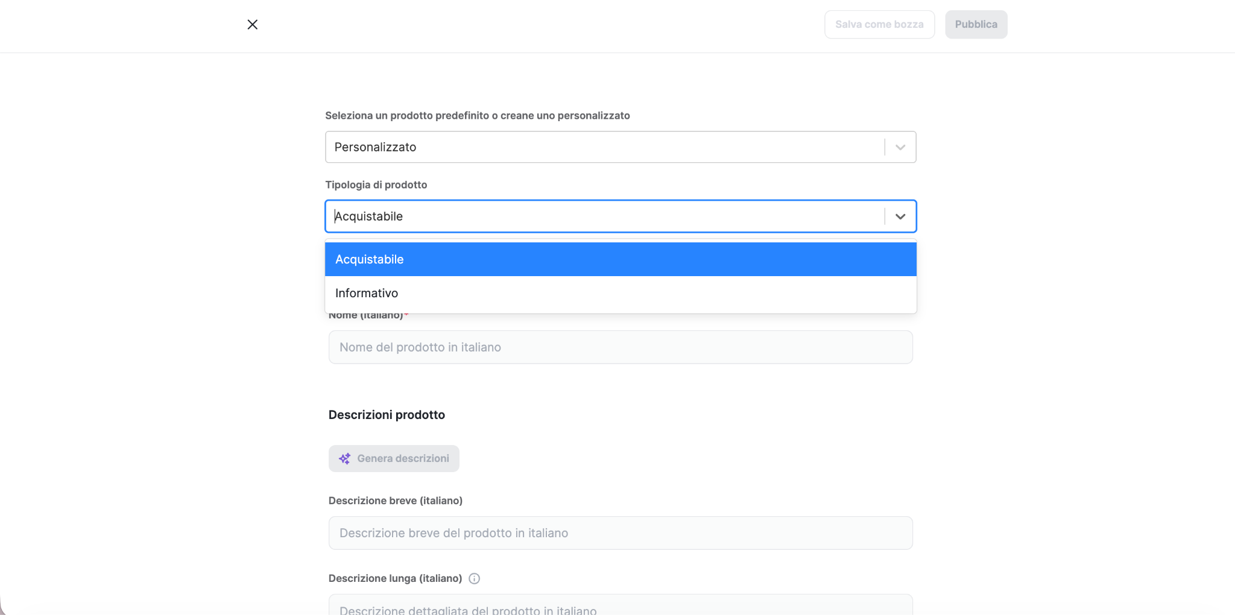
Task: Click the Acquistabile text in the Tipologia field
Action: click(369, 216)
